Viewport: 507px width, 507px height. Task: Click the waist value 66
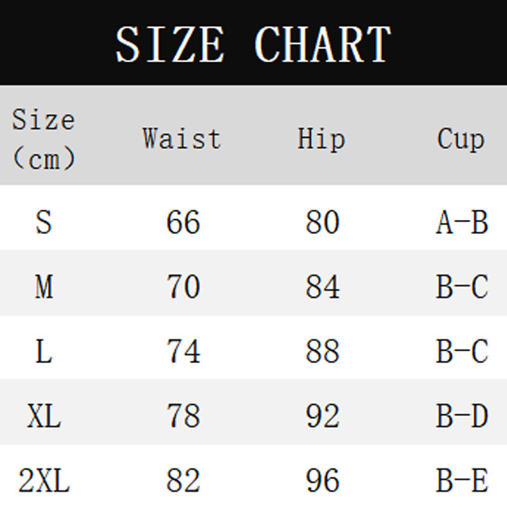click(183, 222)
